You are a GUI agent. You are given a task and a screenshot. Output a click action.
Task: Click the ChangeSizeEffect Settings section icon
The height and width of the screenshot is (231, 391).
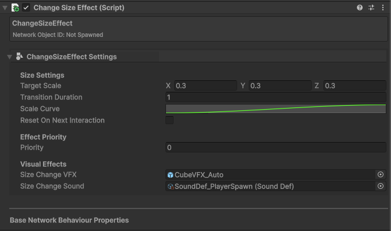[x=20, y=57]
